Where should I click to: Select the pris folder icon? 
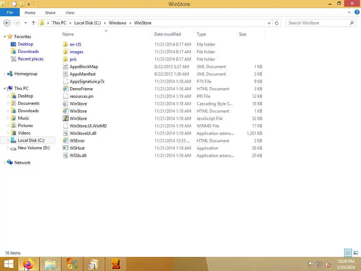pos(65,59)
